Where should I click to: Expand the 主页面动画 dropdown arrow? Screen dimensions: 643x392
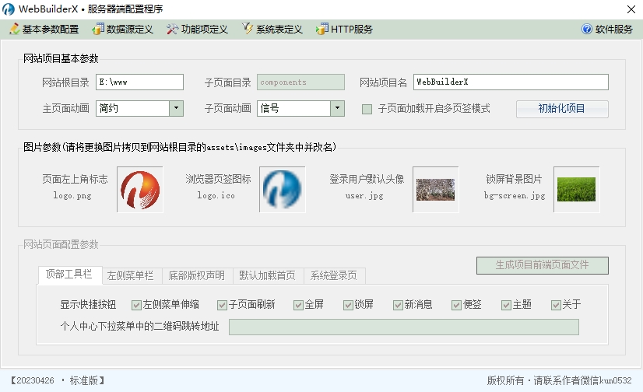tap(177, 108)
